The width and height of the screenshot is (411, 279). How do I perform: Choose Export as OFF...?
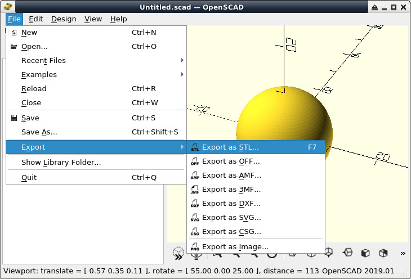[256, 161]
